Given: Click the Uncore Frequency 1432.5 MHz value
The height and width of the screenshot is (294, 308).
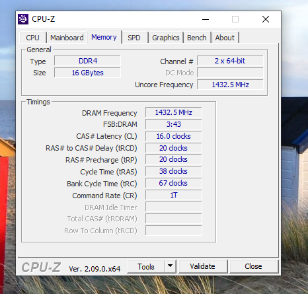Looking at the screenshot, I should (x=230, y=85).
